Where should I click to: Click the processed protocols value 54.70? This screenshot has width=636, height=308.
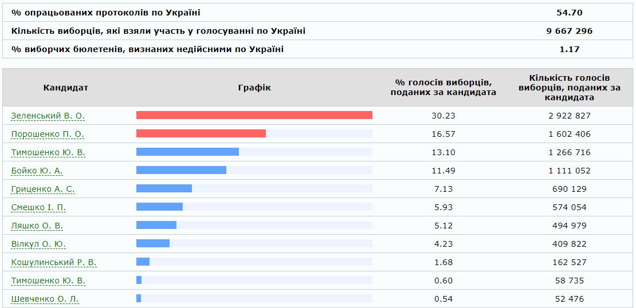pos(569,13)
